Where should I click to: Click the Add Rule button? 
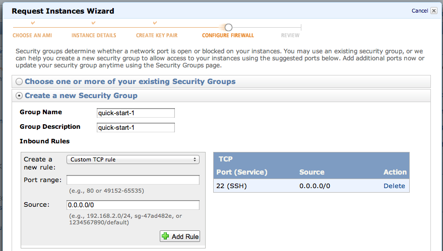point(180,236)
